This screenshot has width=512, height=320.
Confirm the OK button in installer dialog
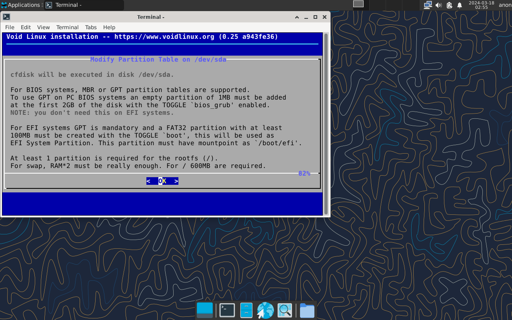[x=162, y=181]
